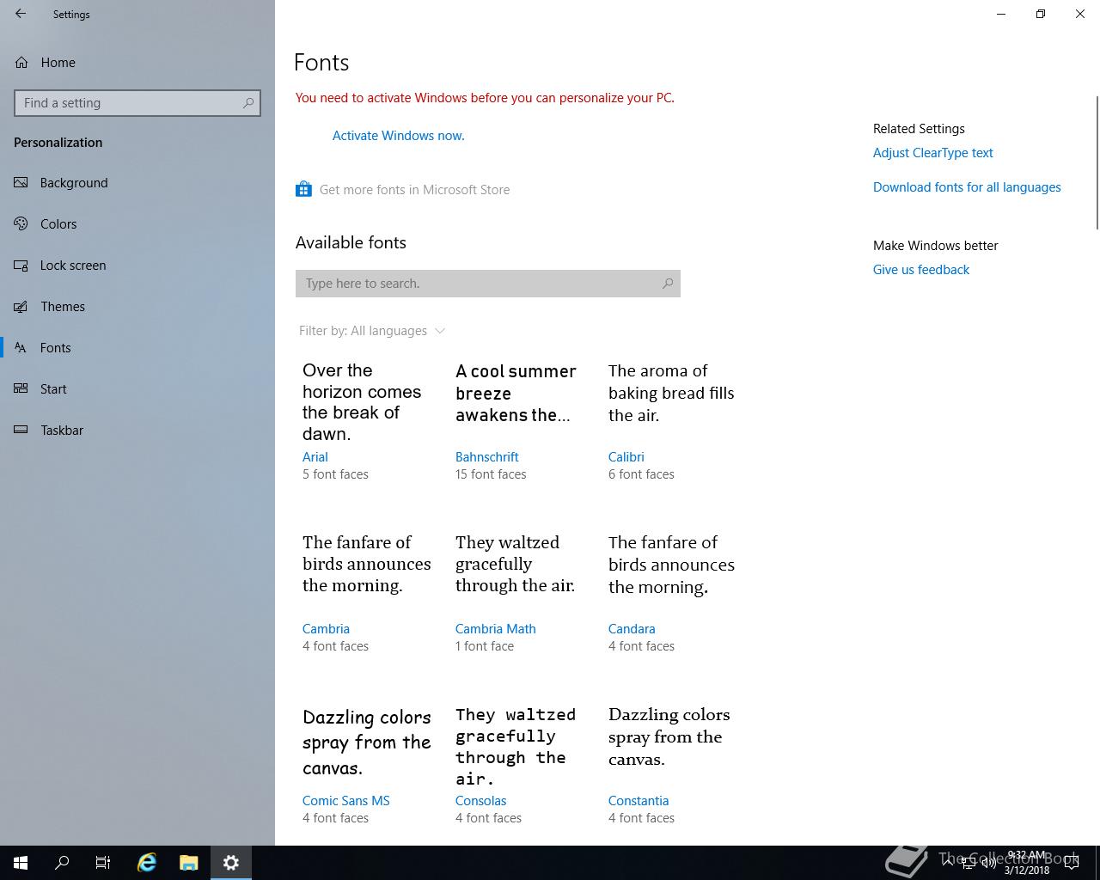Launch Internet Explorer from taskbar

pos(147,863)
